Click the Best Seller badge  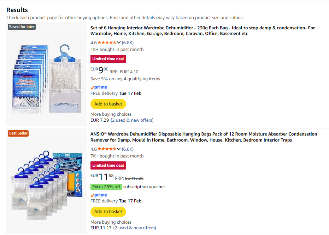click(18, 133)
